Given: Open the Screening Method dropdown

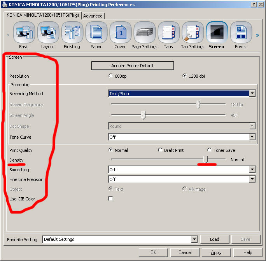Looking at the screenshot, I should point(182,93).
